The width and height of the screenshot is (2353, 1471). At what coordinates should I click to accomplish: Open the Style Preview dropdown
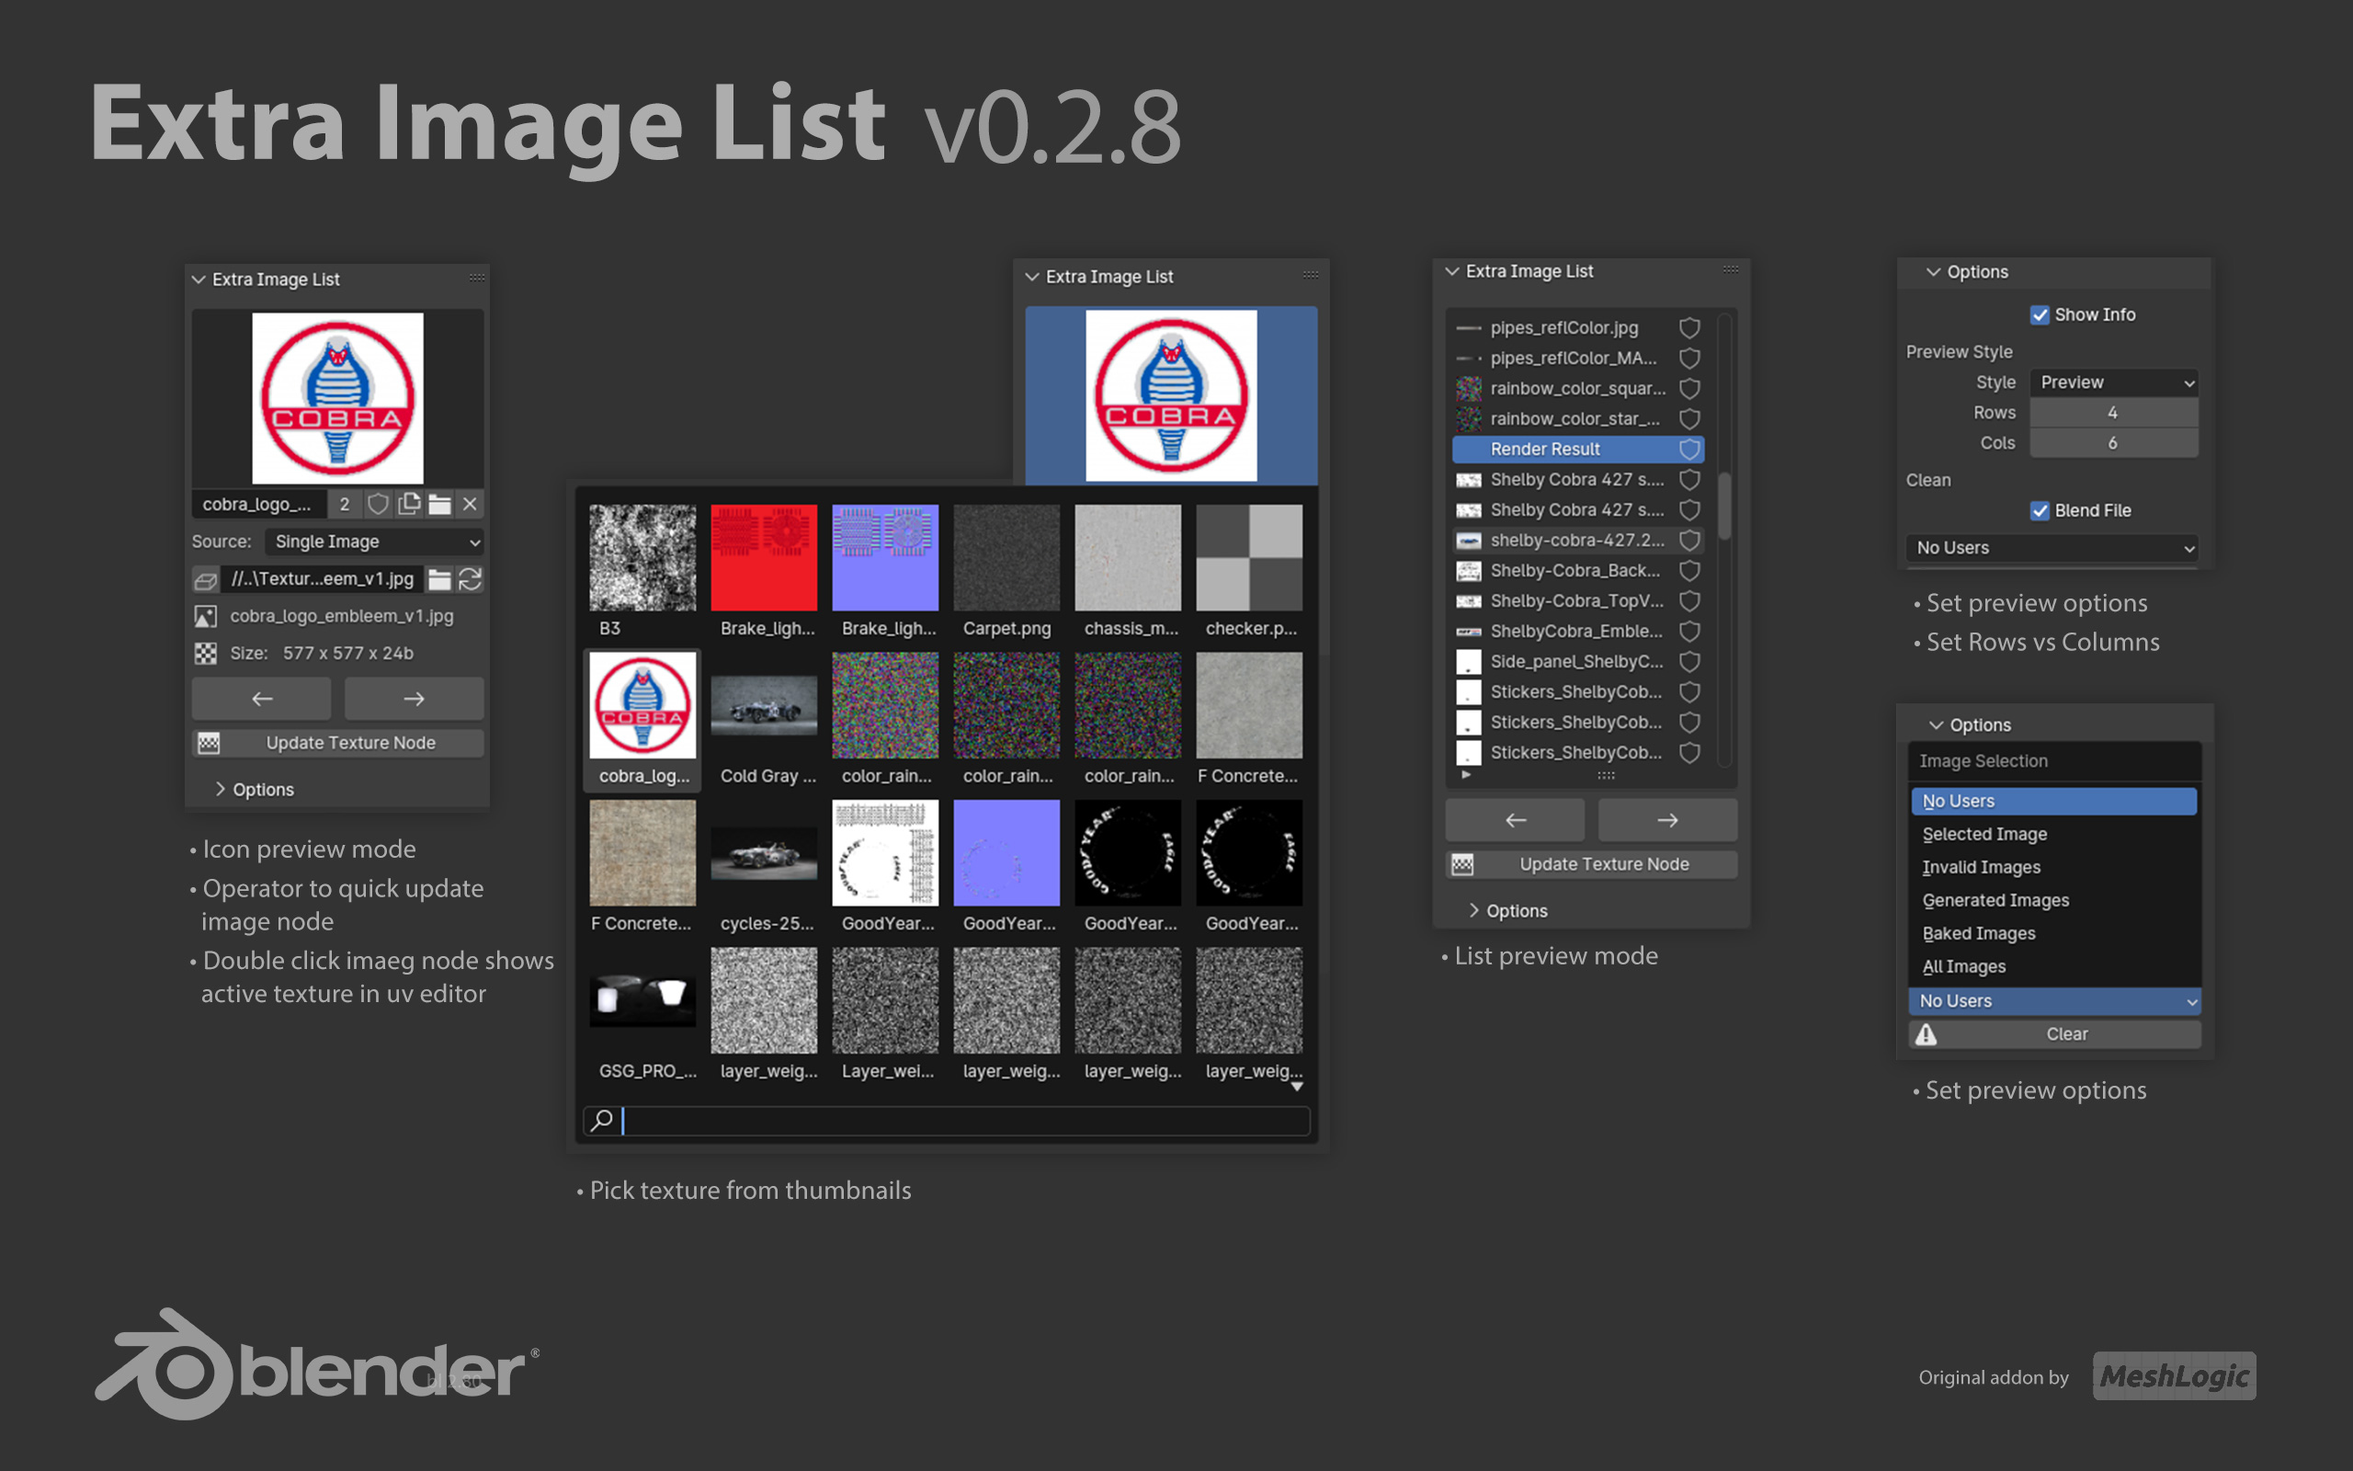2114,382
